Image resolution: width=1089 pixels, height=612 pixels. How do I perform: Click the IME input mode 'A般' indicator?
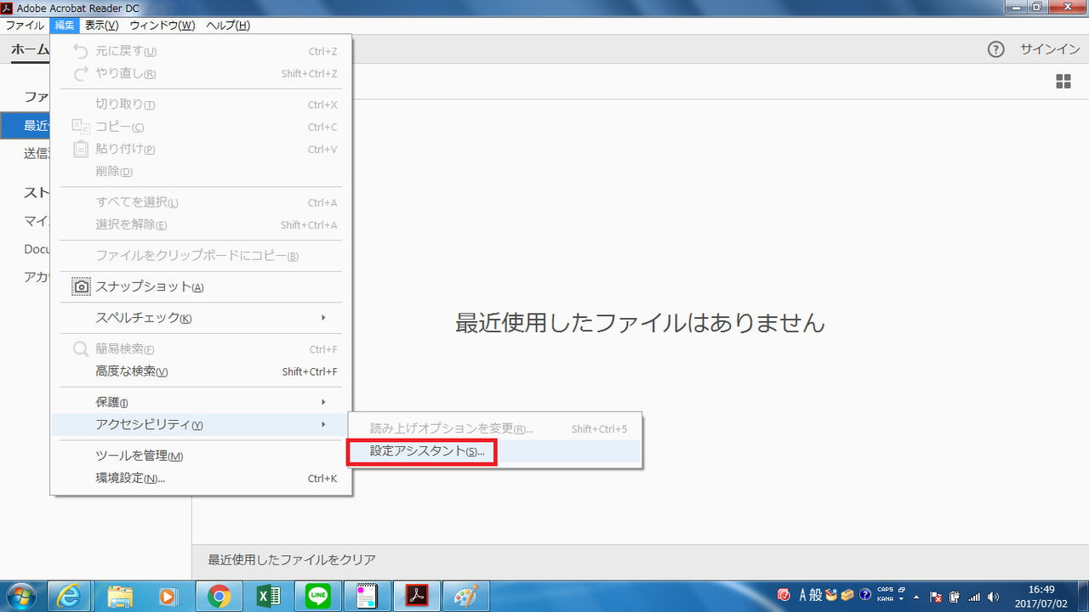point(810,595)
